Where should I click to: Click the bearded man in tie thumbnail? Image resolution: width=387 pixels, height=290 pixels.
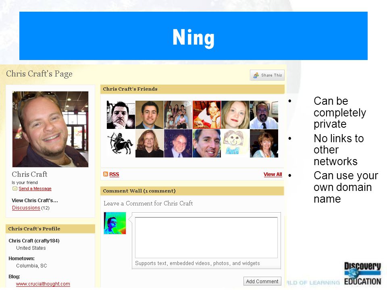pos(264,115)
